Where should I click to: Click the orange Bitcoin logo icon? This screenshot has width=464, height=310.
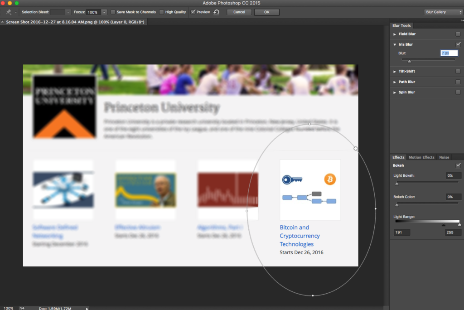click(x=330, y=179)
